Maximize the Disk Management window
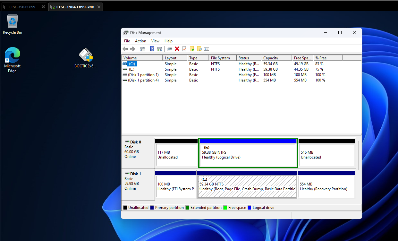Image resolution: width=398 pixels, height=241 pixels. [x=340, y=32]
